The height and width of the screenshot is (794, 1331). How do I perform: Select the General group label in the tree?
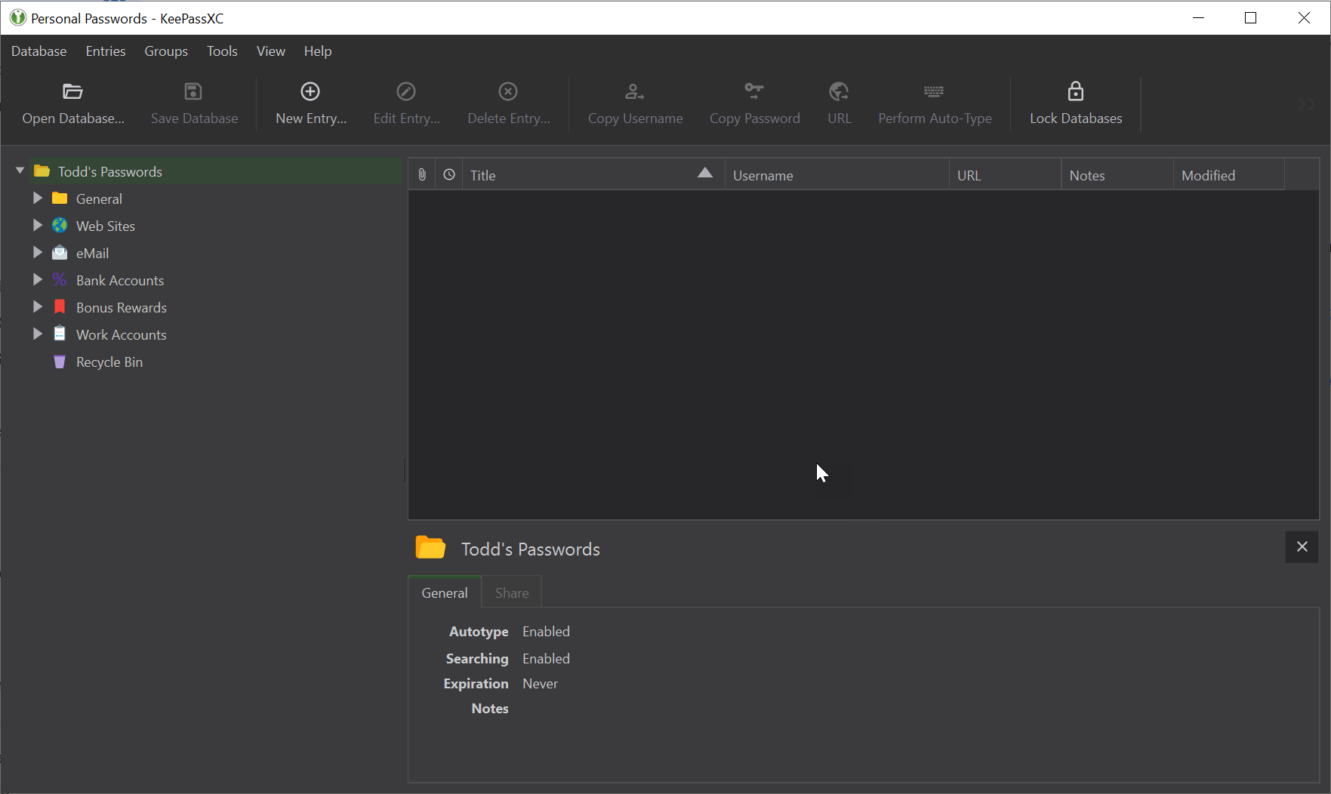pyautogui.click(x=99, y=199)
